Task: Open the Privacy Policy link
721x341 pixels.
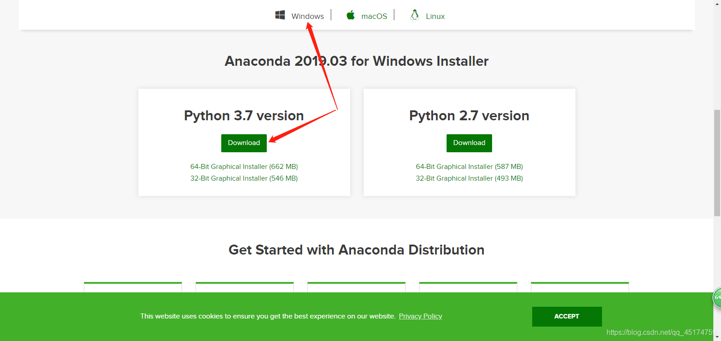Action: click(x=420, y=316)
